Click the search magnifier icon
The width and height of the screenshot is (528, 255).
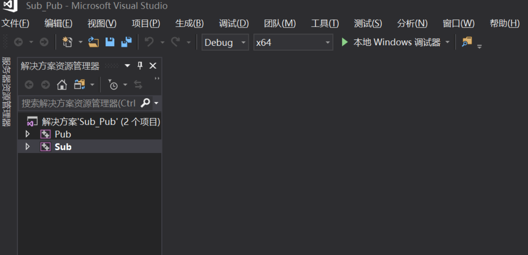[145, 103]
